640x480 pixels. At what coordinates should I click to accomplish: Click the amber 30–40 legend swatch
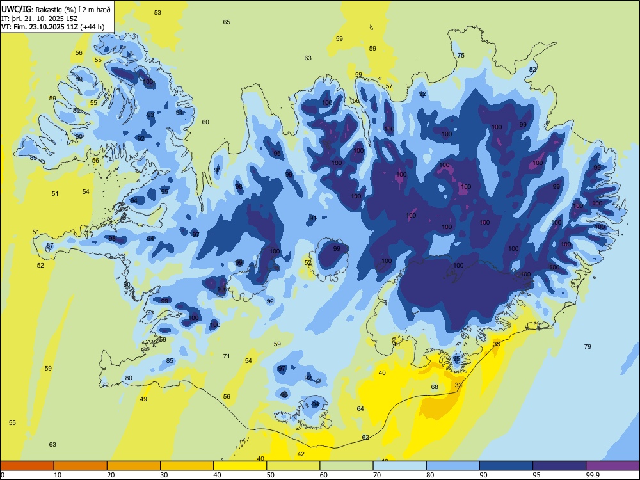coord(187,466)
